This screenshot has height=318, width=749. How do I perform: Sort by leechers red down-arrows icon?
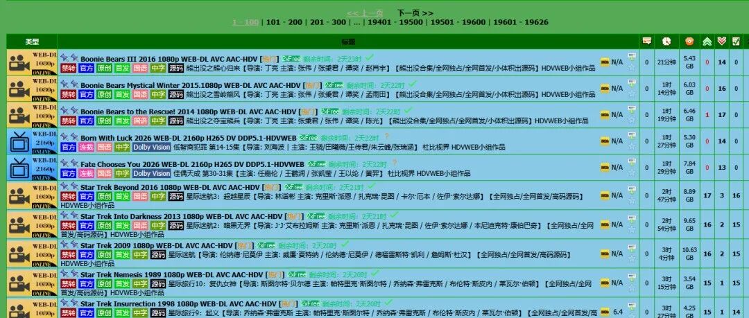pyautogui.click(x=722, y=42)
